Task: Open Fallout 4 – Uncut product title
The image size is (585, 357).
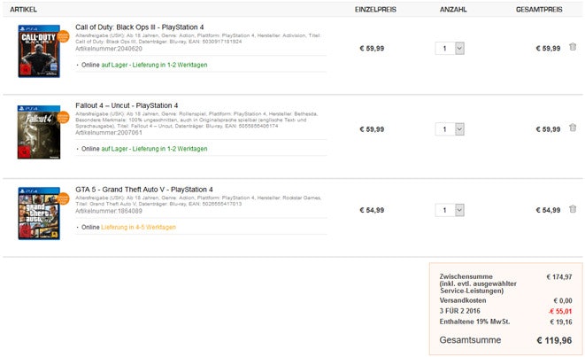Action: pyautogui.click(x=127, y=106)
